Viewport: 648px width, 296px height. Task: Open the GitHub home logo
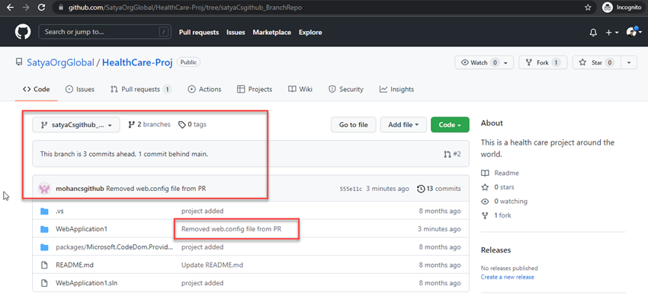point(23,32)
